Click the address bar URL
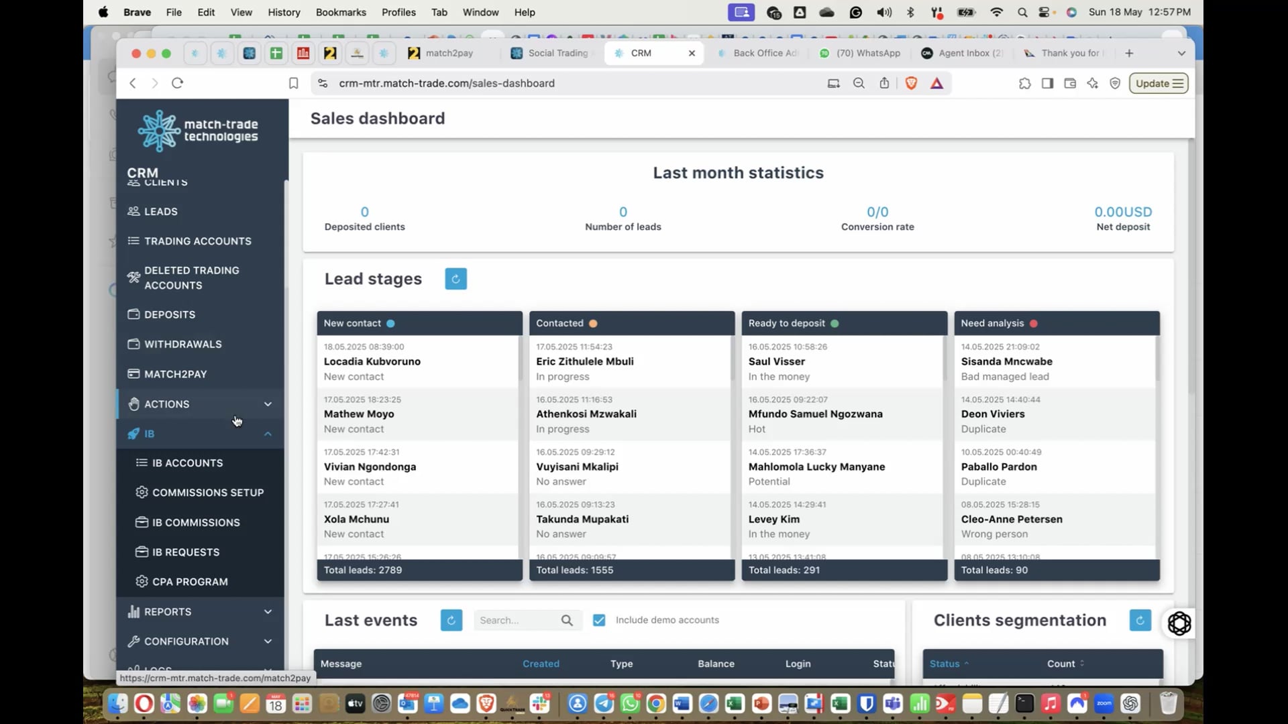The width and height of the screenshot is (1288, 724). point(447,83)
